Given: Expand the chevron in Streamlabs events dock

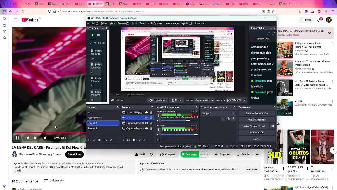Looking at the screenshot, I should pos(91,43).
